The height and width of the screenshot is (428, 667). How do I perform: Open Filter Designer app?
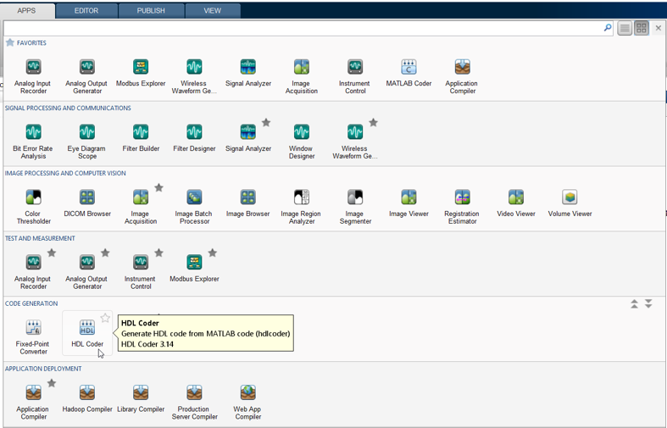pyautogui.click(x=194, y=138)
